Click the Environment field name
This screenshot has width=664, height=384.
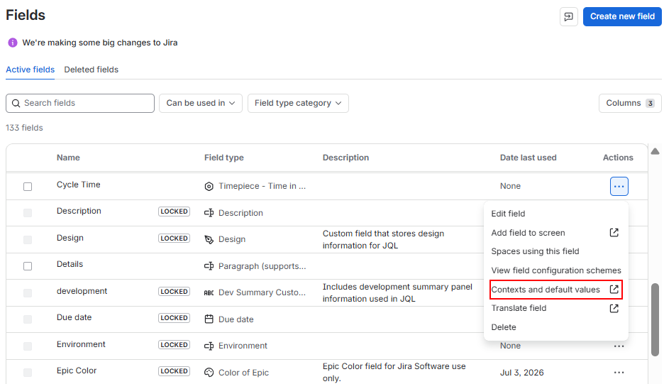coord(81,344)
